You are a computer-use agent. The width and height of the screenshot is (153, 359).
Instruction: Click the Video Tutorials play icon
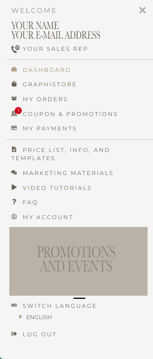coord(14,187)
